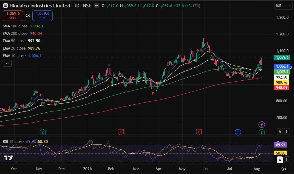
Task: Select the EMA 10 close indicator label
Action: coord(14,55)
